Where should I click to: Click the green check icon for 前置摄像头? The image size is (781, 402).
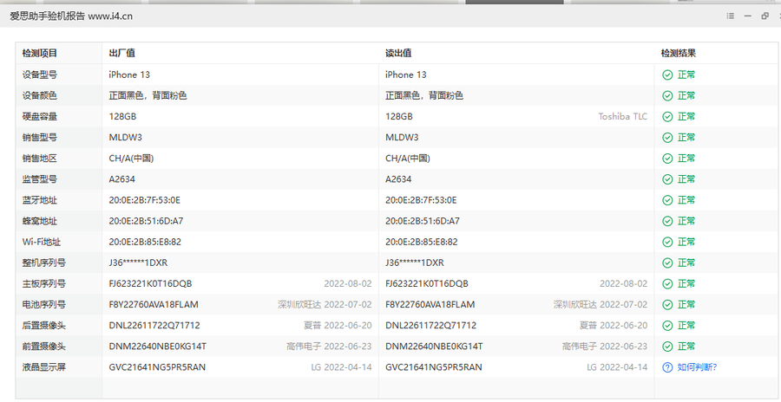pyautogui.click(x=667, y=347)
